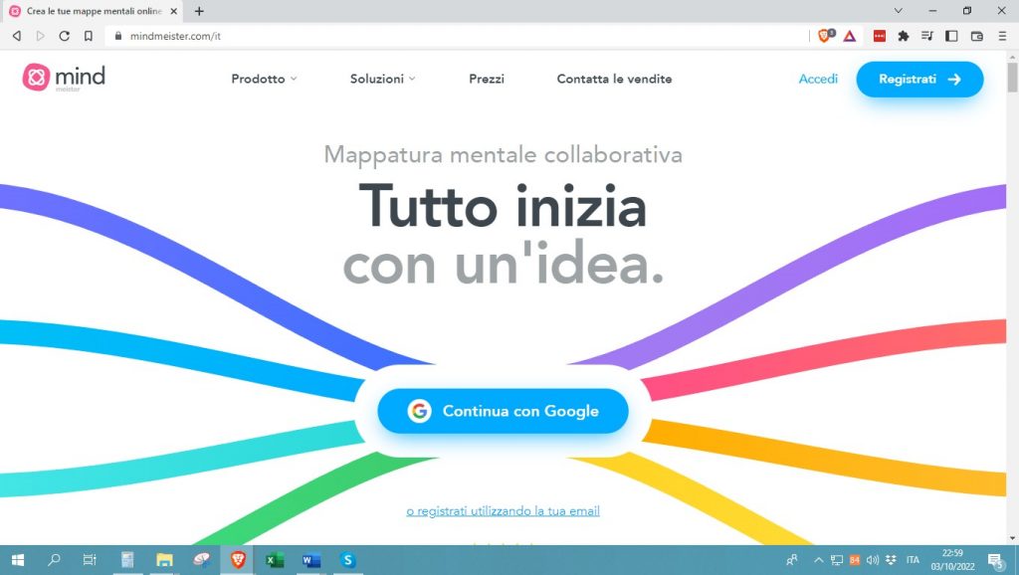The height and width of the screenshot is (575, 1019).
Task: Expand the Soluzioni dropdown menu
Action: tap(382, 79)
